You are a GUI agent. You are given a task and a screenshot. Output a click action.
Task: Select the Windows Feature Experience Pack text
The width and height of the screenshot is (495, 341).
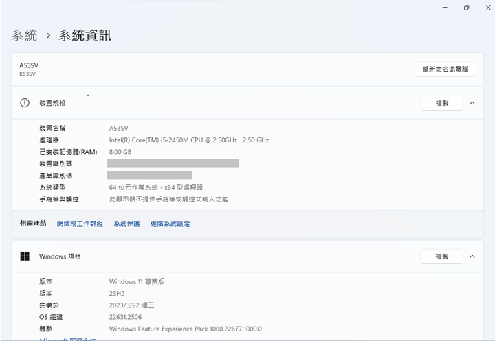pos(186,329)
